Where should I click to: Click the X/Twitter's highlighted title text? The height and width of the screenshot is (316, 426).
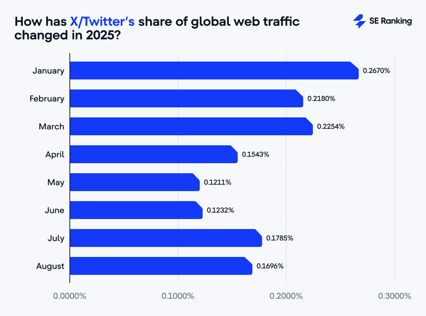[102, 22]
